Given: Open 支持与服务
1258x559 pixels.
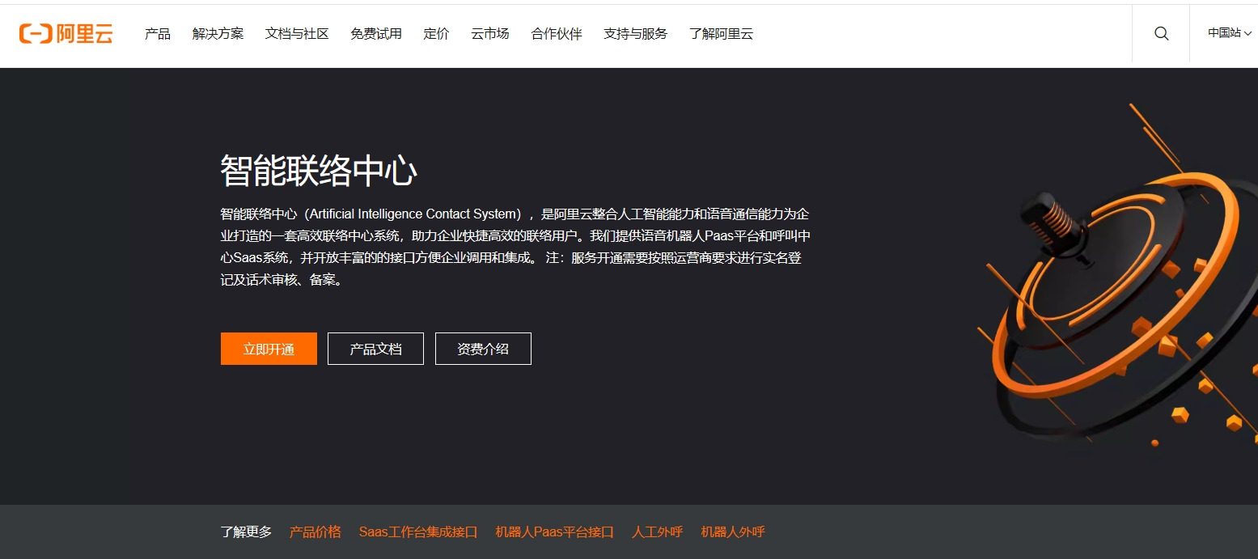Looking at the screenshot, I should 635,34.
